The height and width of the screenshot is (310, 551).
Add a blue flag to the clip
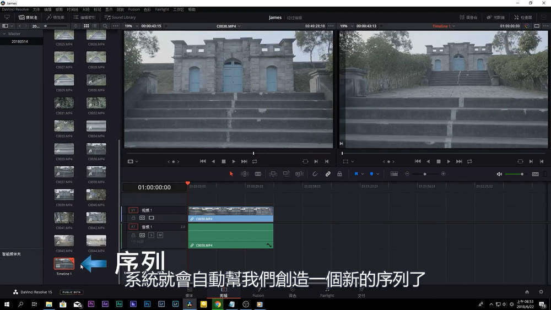[x=356, y=174]
